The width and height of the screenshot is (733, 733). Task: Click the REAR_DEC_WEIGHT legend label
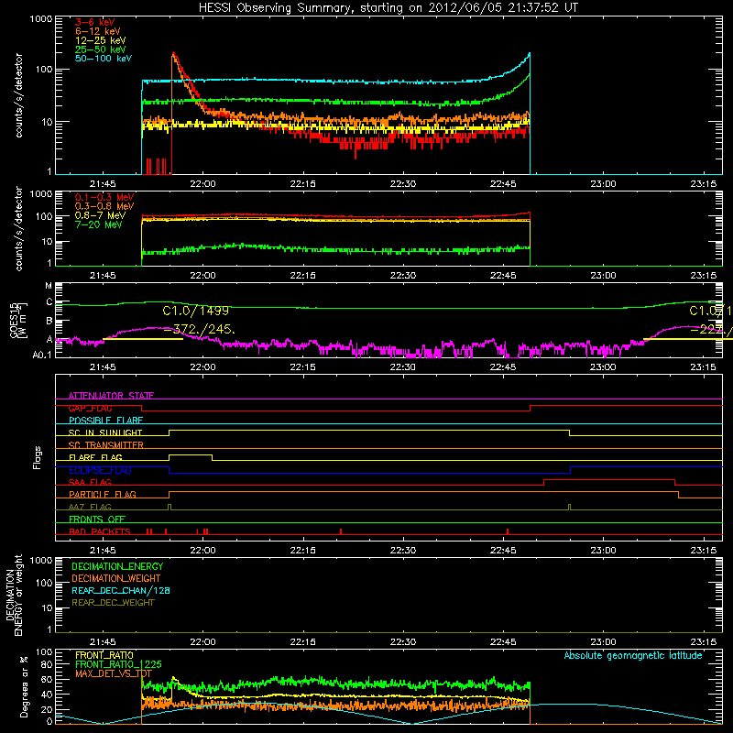coord(113,603)
